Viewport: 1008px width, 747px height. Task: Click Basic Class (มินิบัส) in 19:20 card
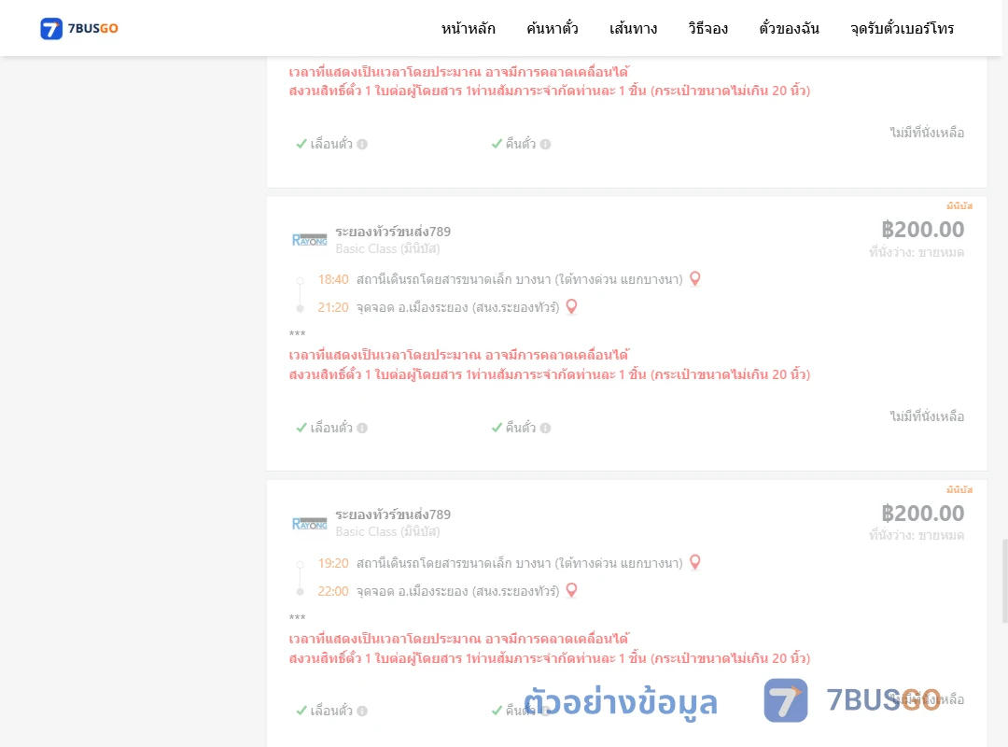pos(387,531)
